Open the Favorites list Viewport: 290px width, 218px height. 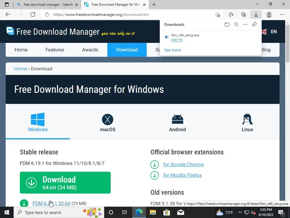pyautogui.click(x=231, y=14)
